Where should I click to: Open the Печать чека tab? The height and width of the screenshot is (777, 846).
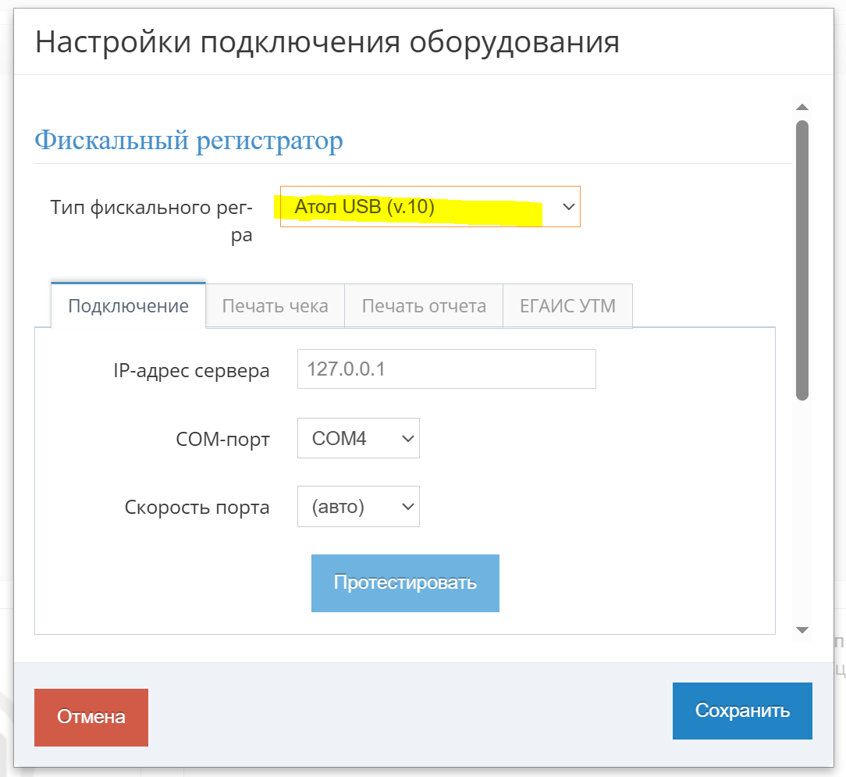click(x=275, y=305)
